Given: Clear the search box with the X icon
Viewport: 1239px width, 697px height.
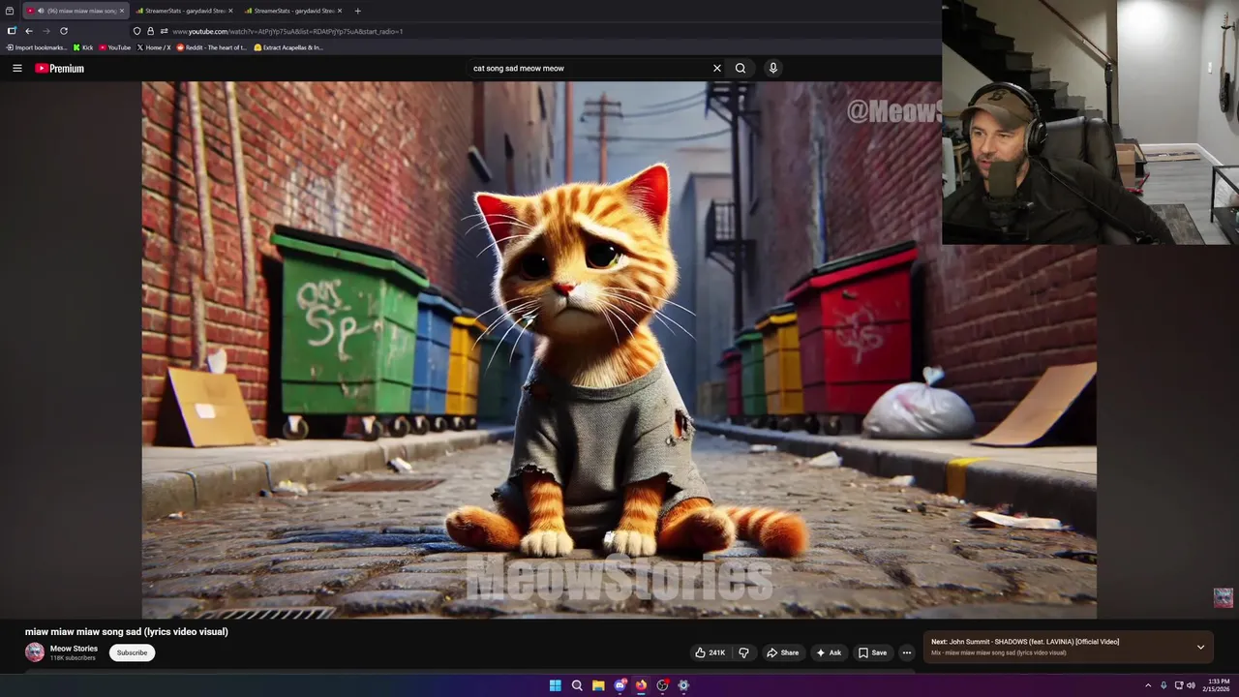Looking at the screenshot, I should click(717, 68).
